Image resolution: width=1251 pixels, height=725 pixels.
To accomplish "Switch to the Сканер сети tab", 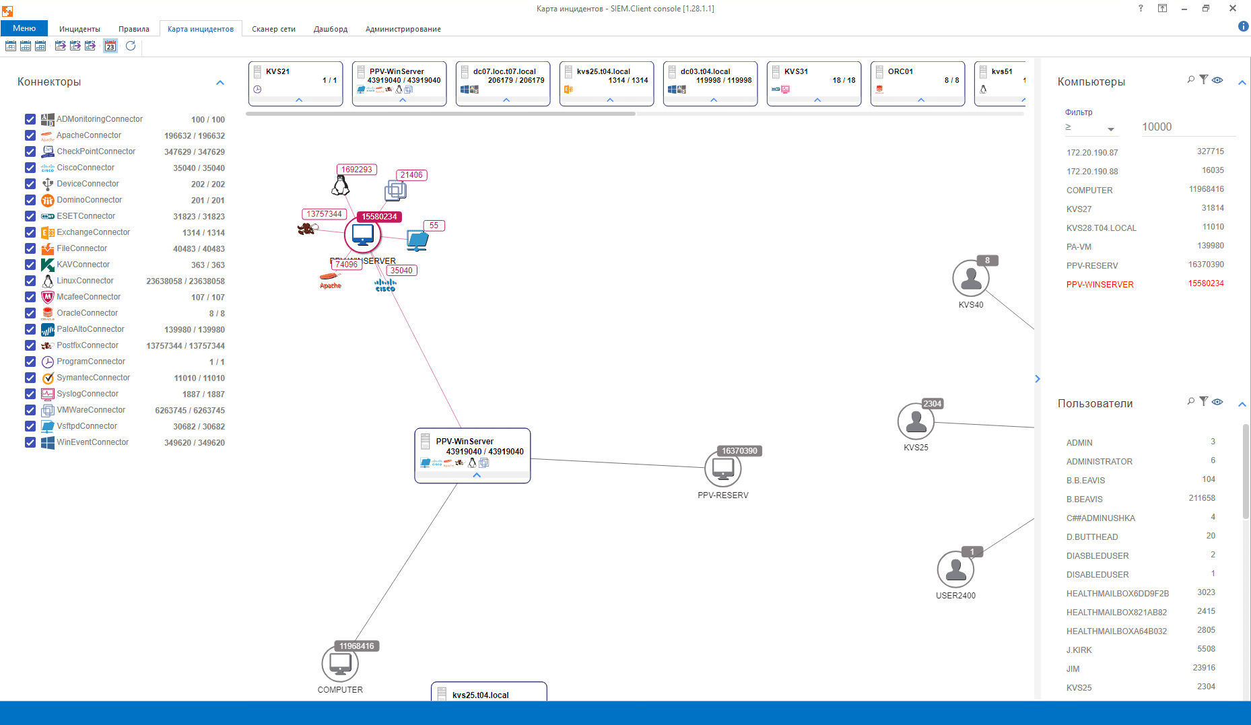I will tap(273, 29).
